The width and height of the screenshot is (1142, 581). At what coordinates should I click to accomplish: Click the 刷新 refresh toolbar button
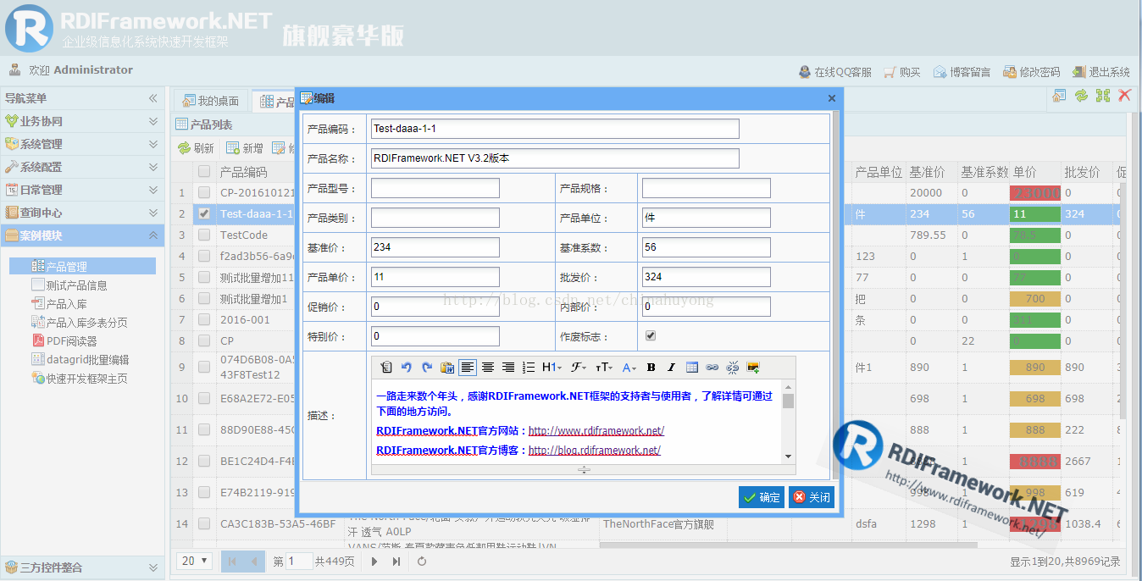pos(196,148)
